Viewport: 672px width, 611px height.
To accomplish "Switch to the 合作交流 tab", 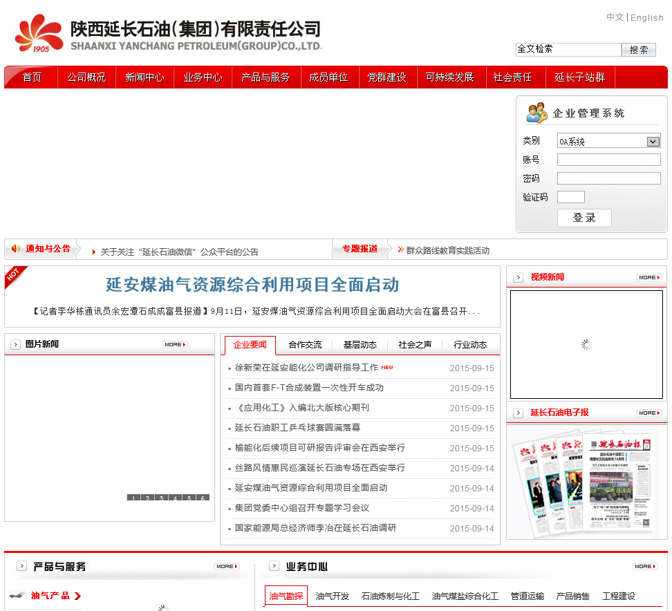I will pos(305,345).
